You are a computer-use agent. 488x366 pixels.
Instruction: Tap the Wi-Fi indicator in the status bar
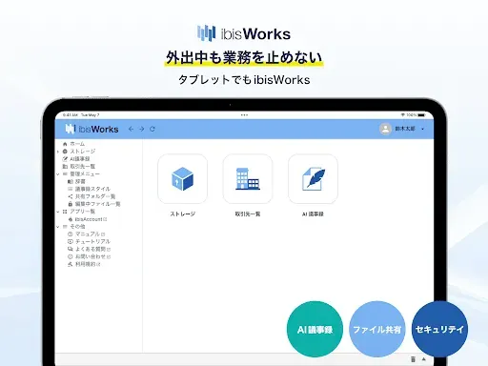click(x=402, y=115)
